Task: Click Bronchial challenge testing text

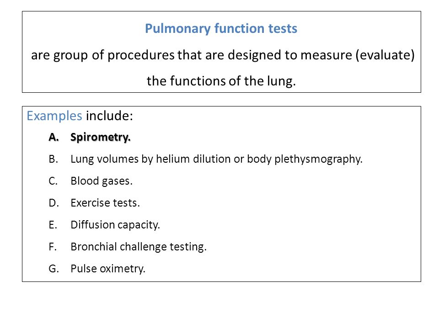Action: 138,247
